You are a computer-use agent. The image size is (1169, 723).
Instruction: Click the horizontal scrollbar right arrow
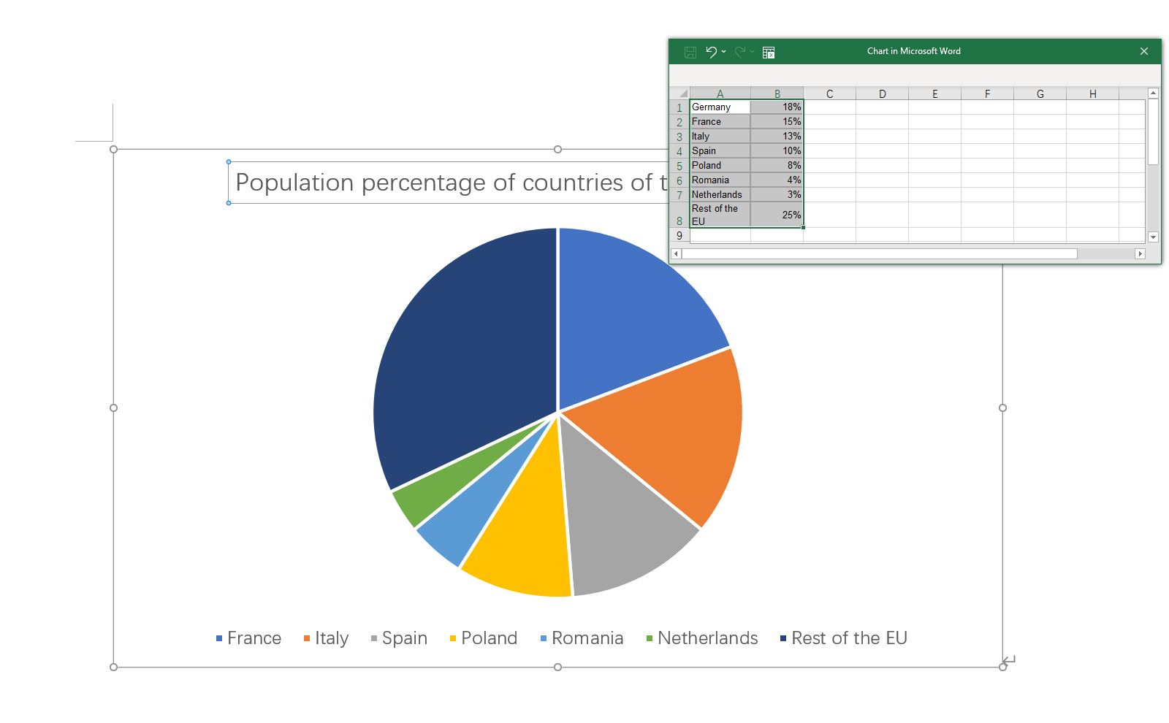tap(1140, 253)
